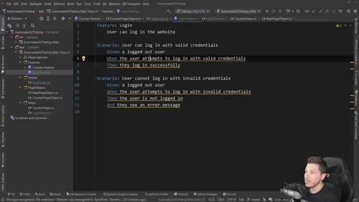Click the stop square icon in run toolbar
This screenshot has height=202, width=359.
[280, 11]
